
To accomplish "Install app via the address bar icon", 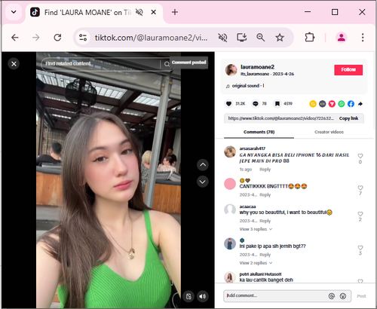I will pos(242,38).
